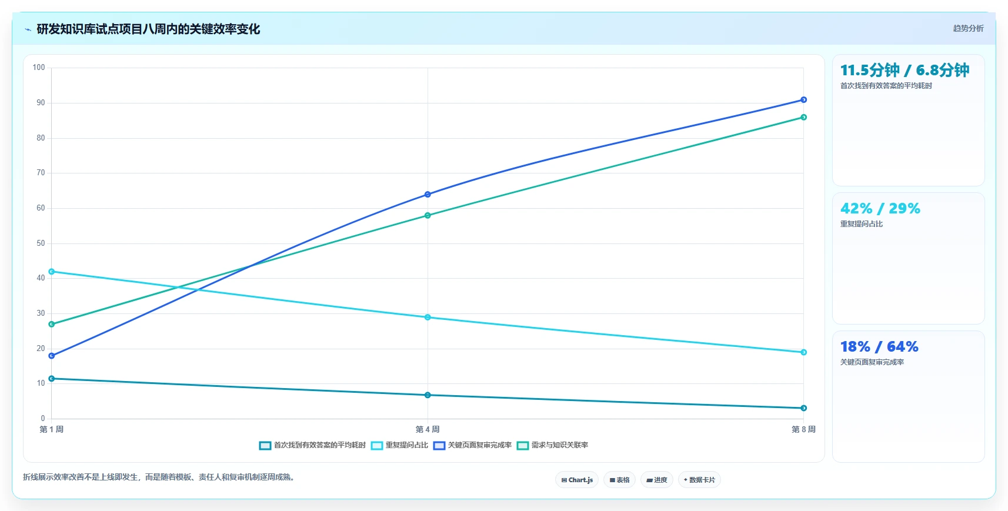The height and width of the screenshot is (511, 1008).
Task: Click the 第 8 周 axis label
Action: (x=803, y=429)
